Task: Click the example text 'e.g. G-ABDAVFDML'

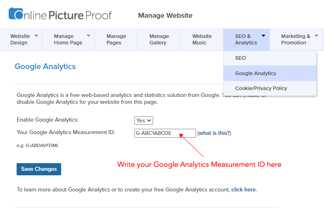Action: click(38, 145)
